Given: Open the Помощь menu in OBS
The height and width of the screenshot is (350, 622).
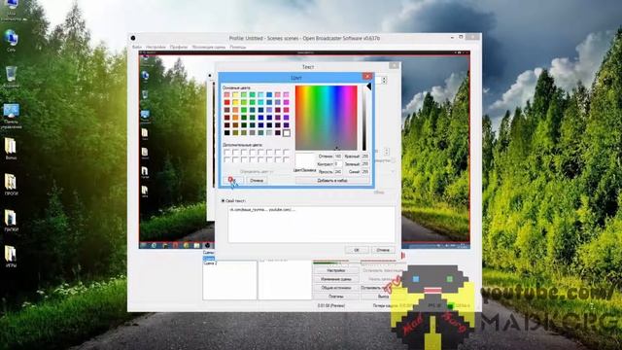Looking at the screenshot, I should [237, 47].
